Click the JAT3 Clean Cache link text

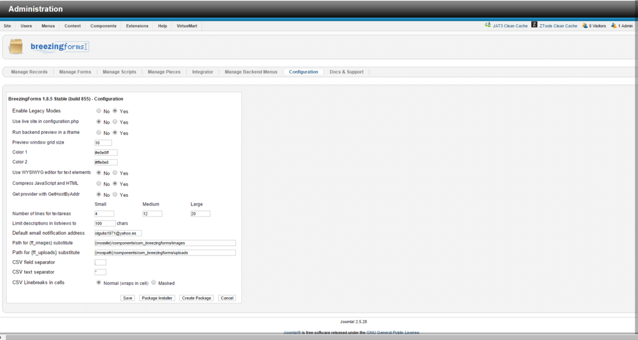pyautogui.click(x=510, y=26)
